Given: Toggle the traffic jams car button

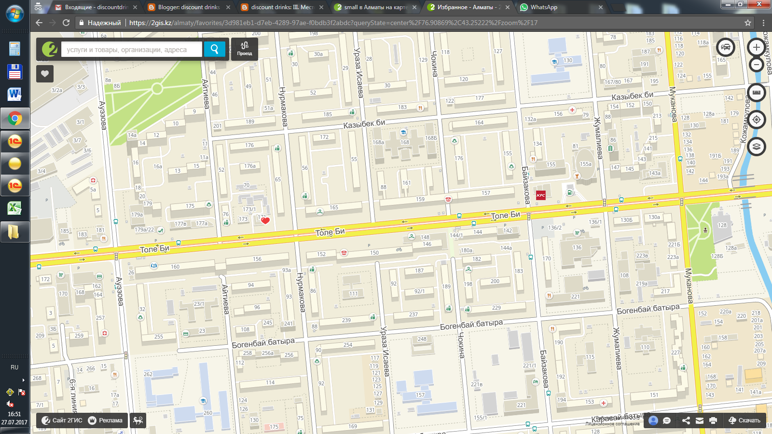Looking at the screenshot, I should tap(725, 47).
